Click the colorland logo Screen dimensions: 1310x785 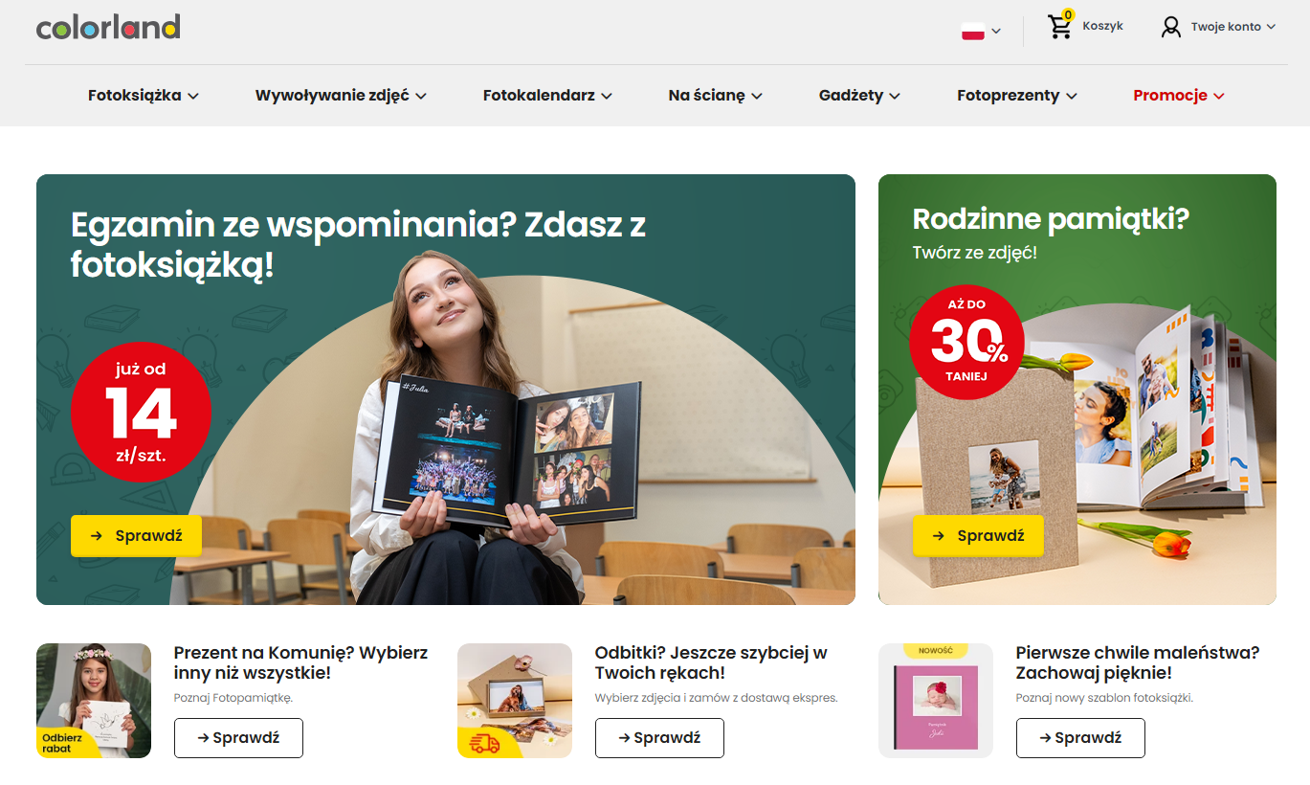pos(108,27)
